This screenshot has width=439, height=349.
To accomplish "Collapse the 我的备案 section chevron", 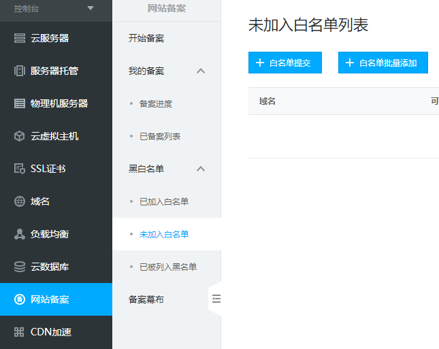I will pyautogui.click(x=201, y=71).
